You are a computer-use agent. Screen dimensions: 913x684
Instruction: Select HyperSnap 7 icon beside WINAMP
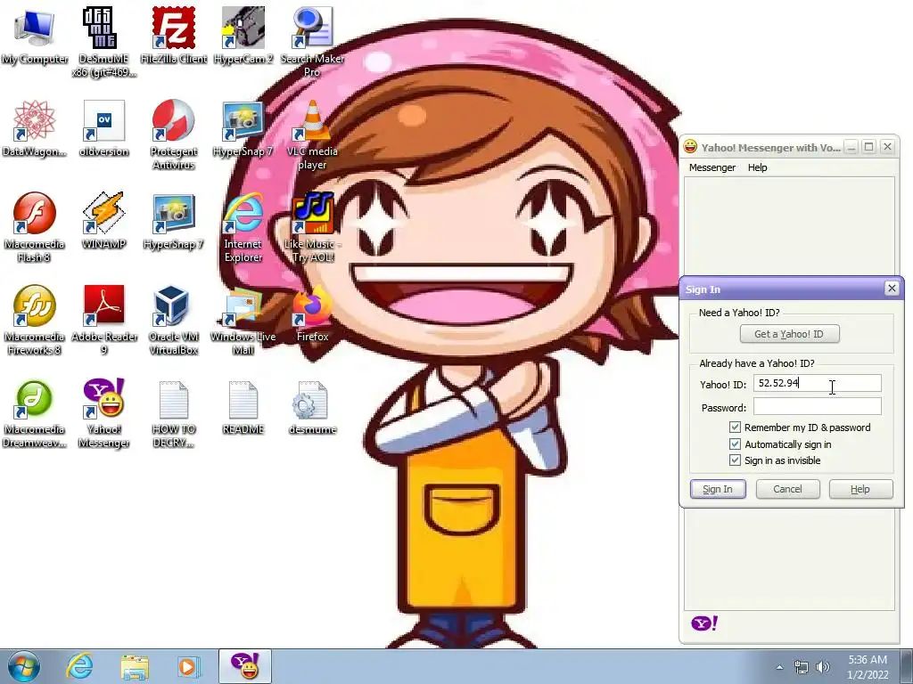(174, 222)
